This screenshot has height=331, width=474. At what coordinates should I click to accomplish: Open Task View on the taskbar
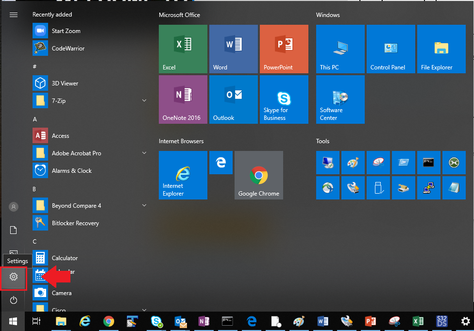(36, 322)
